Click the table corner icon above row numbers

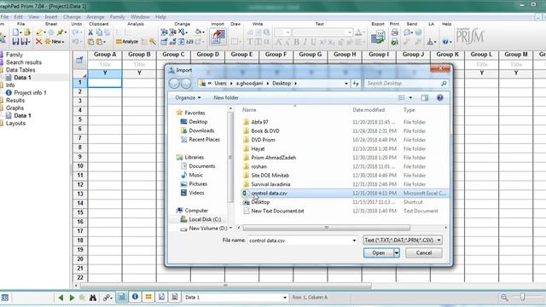[x=79, y=60]
